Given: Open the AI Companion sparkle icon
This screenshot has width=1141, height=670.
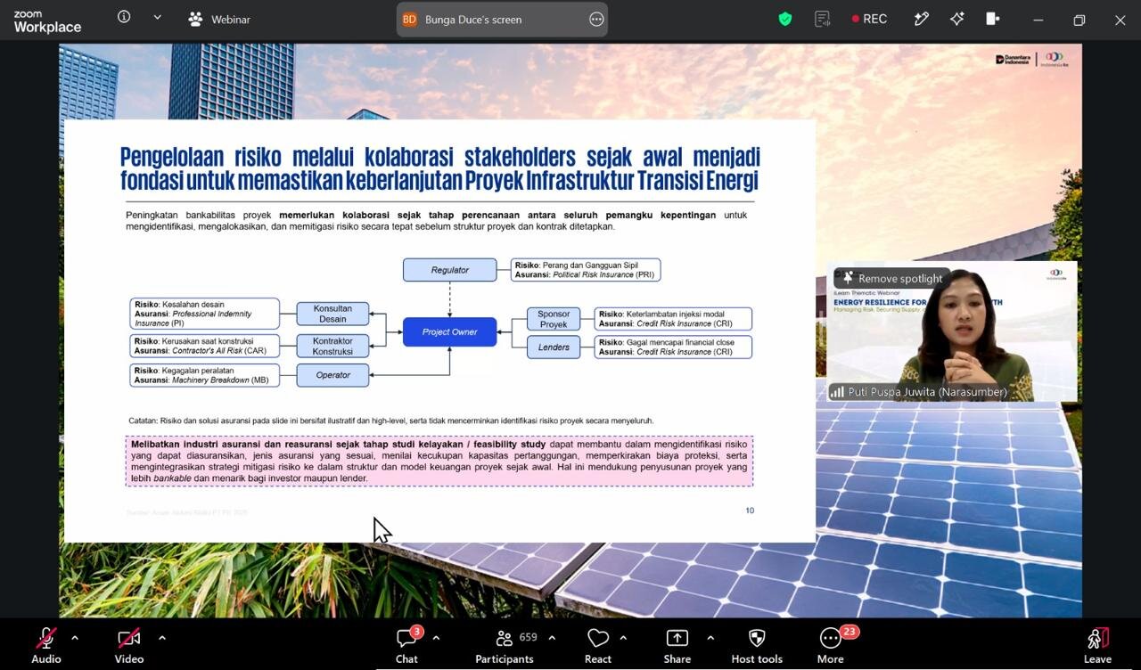Looking at the screenshot, I should 957,19.
